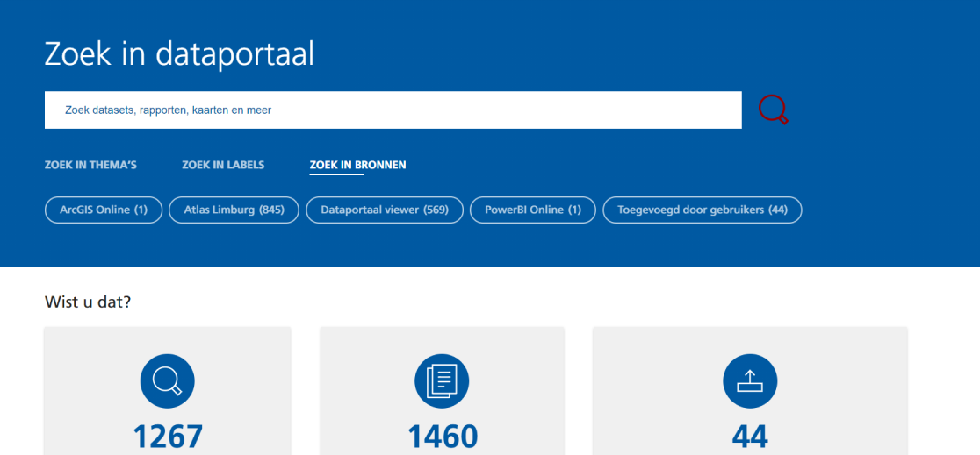Open the Zoek in labels tab

coord(223,165)
